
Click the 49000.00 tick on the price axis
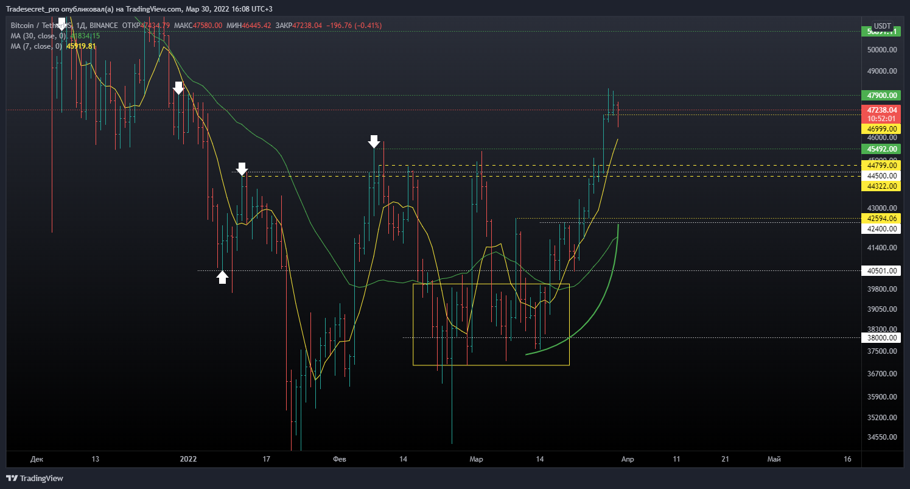[x=882, y=71]
